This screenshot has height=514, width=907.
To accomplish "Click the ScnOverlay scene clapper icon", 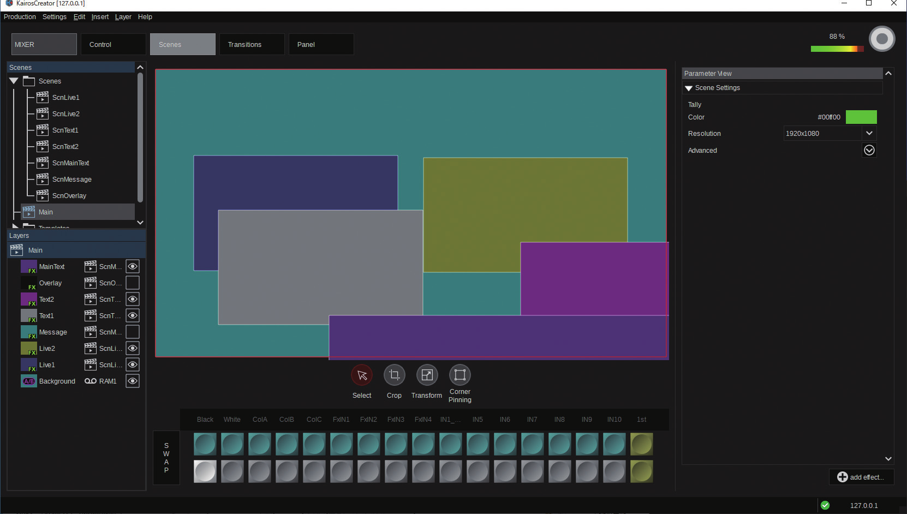I will coord(43,195).
